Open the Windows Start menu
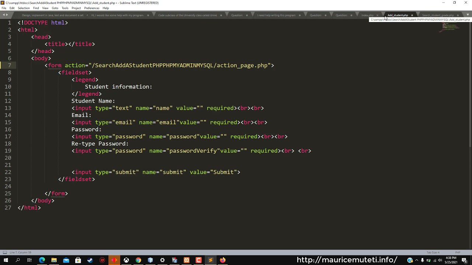Viewport: 472px width, 265px height. pos(6,260)
